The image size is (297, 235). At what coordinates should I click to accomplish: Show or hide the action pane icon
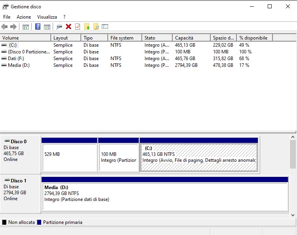[x=47, y=27]
